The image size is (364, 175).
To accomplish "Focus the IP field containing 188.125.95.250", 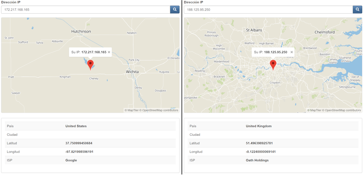I will [x=268, y=9].
